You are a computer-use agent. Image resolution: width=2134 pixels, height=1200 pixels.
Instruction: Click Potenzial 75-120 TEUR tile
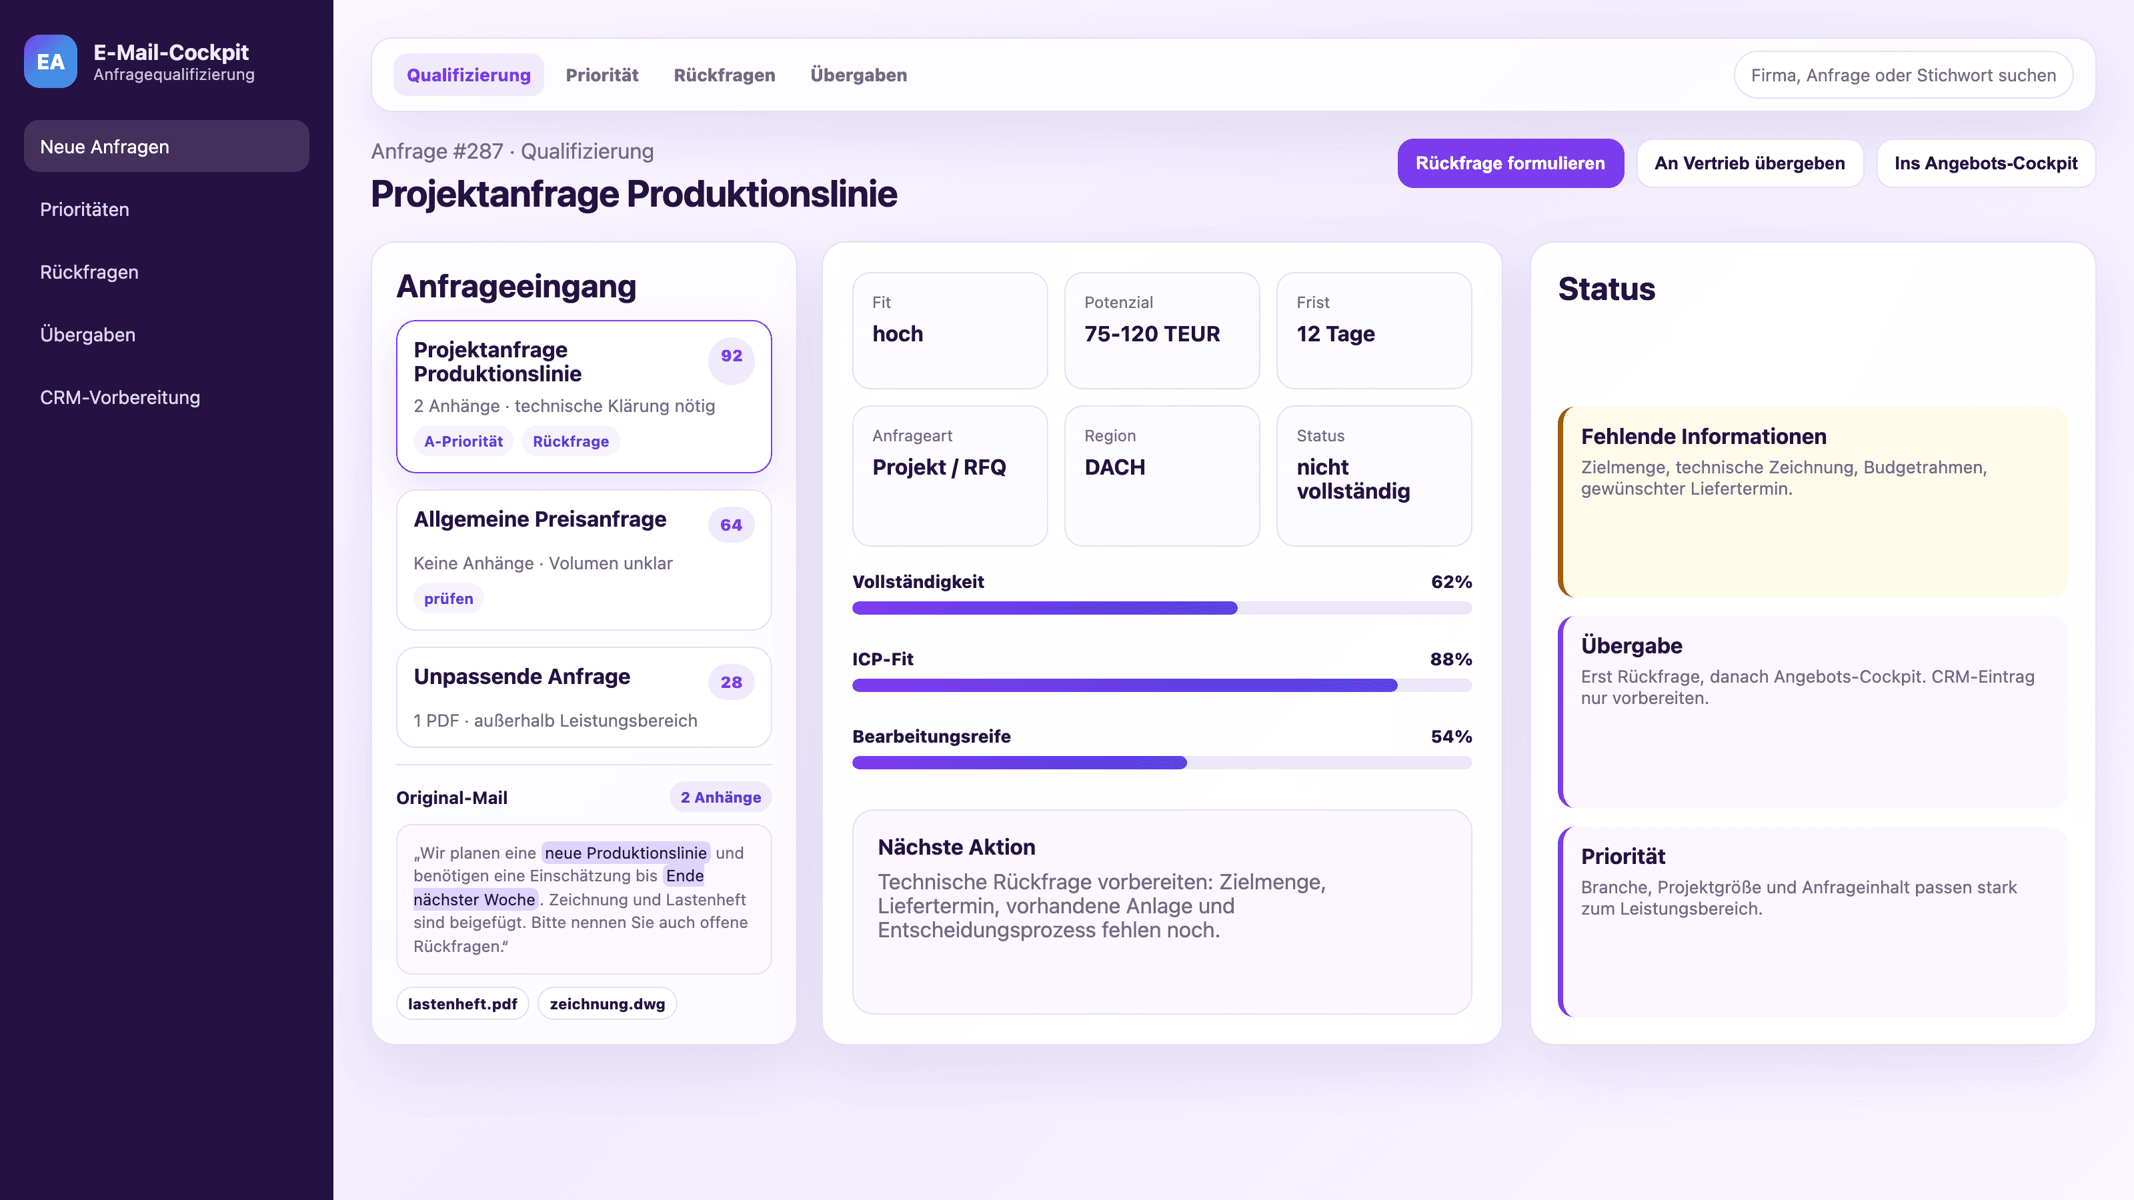(x=1162, y=331)
